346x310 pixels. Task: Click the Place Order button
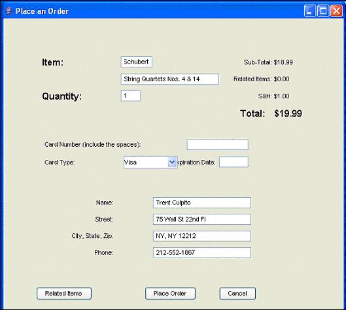(x=170, y=294)
